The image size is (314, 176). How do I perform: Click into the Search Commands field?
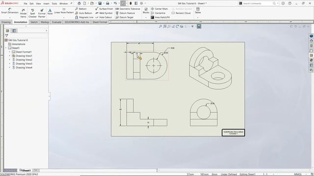pos(257,3)
